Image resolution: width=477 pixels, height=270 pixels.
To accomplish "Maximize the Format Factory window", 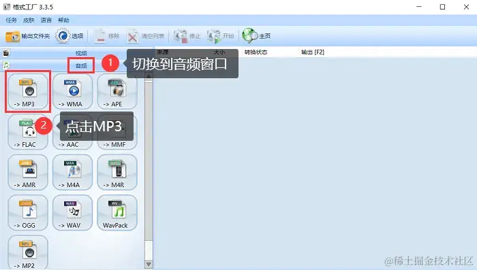I will pyautogui.click(x=443, y=7).
